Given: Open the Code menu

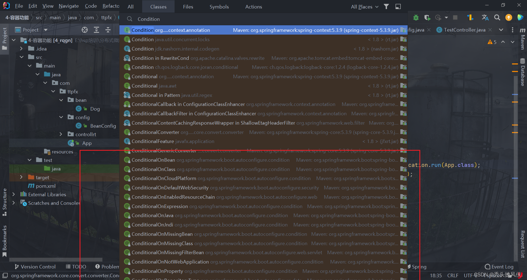Looking at the screenshot, I should [91, 6].
